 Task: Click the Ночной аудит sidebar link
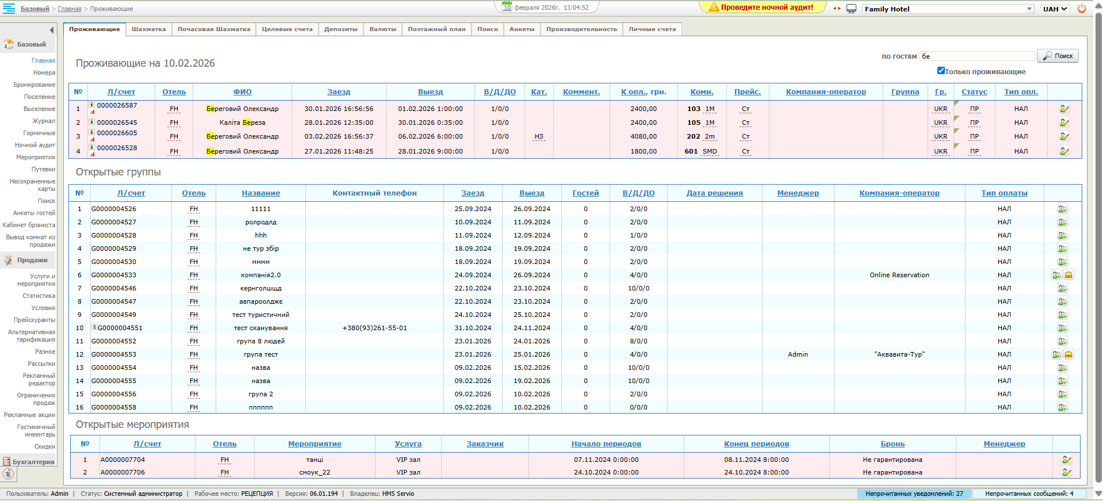35,145
